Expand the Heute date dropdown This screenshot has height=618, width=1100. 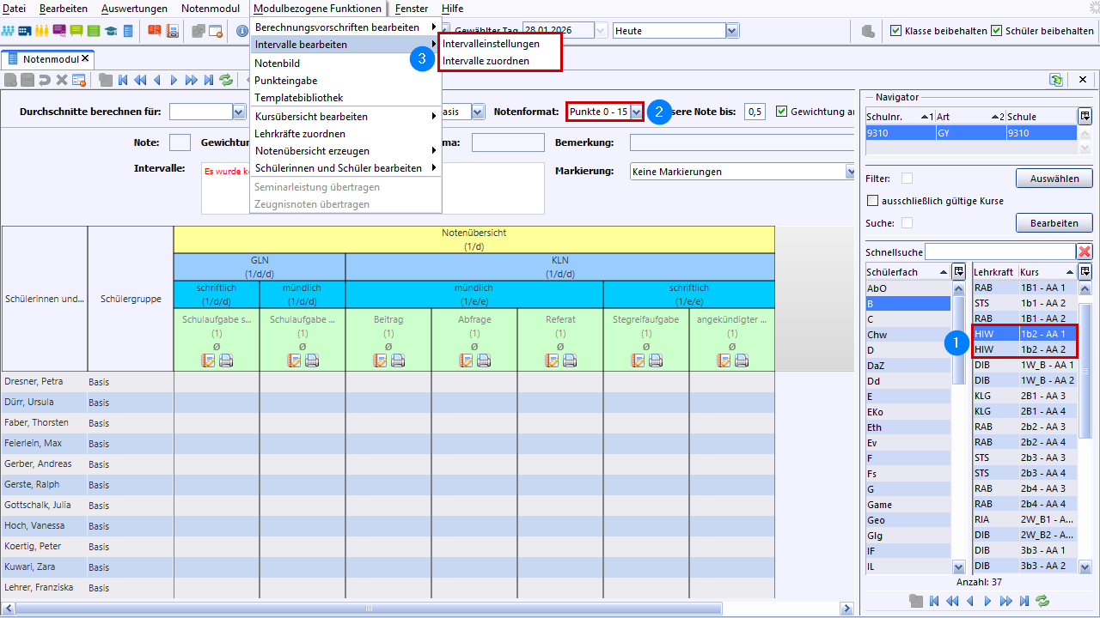click(731, 31)
